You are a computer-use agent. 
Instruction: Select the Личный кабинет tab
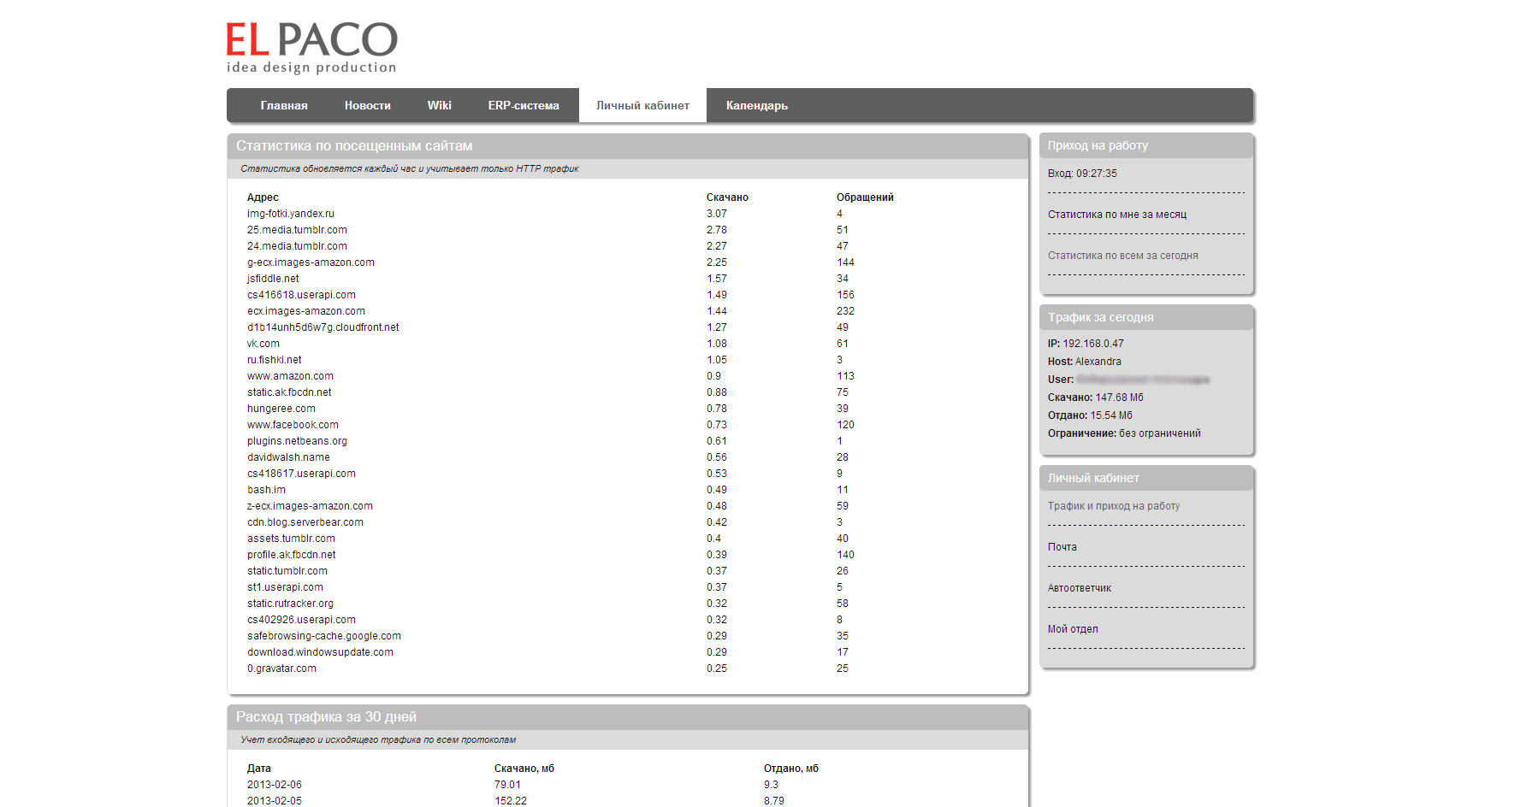pos(642,105)
